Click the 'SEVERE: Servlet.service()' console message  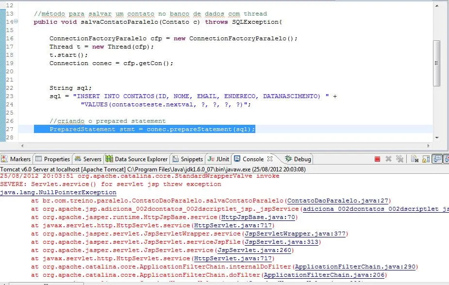click(x=111, y=184)
